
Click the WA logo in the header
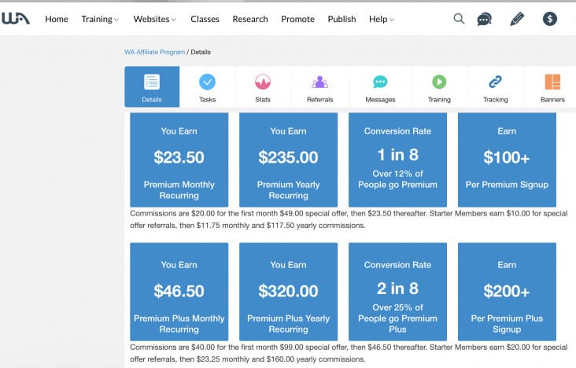(16, 19)
